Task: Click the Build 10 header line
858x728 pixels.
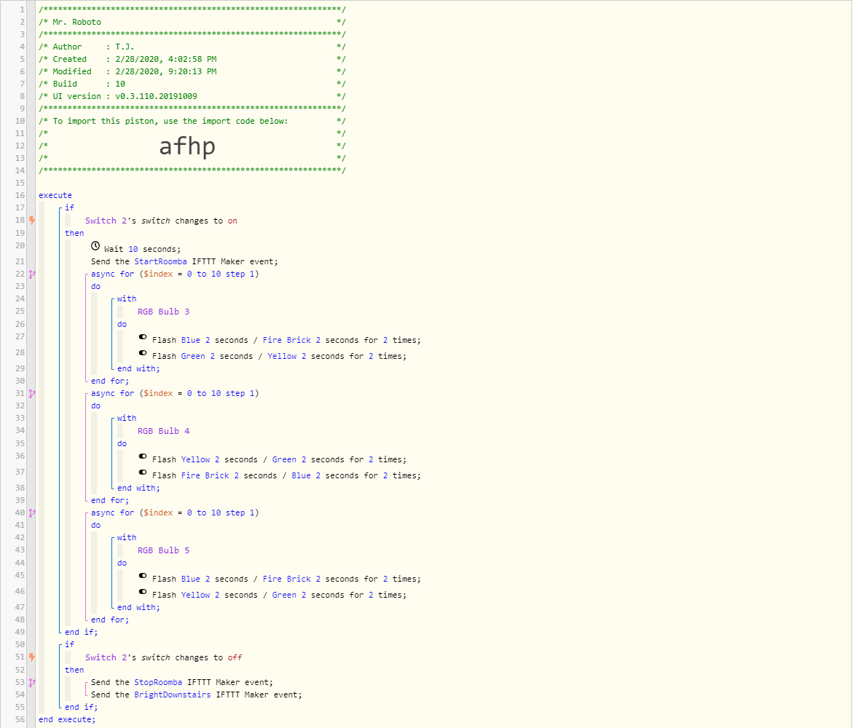Action: tap(89, 84)
